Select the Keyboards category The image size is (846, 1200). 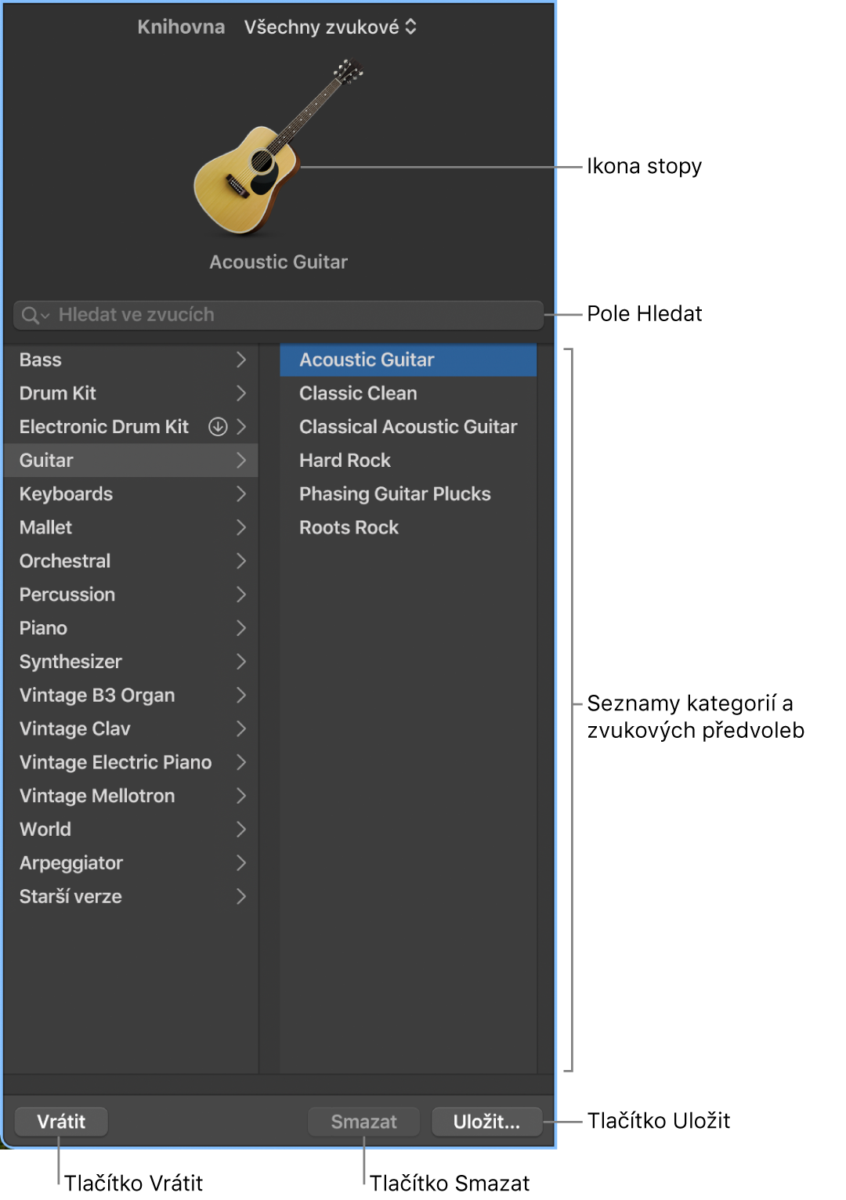pyautogui.click(x=67, y=494)
